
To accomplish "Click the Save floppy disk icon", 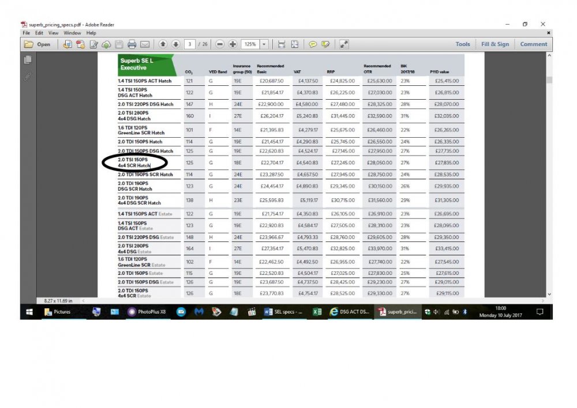I will coord(119,44).
